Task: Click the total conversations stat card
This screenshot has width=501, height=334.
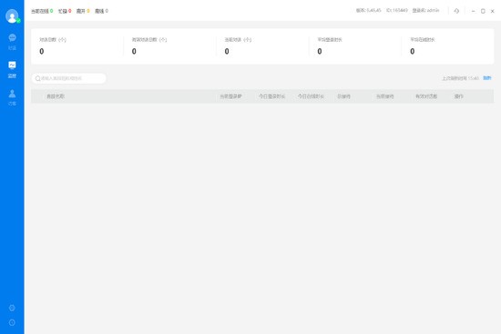Action: 77,46
